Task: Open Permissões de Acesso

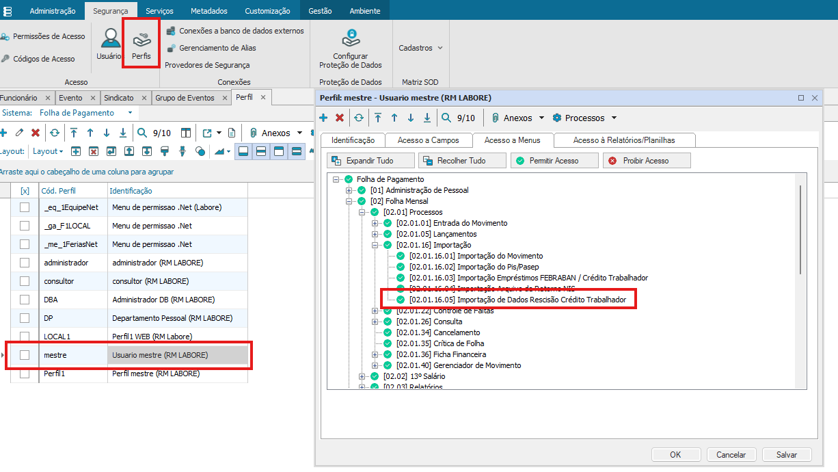Action: [43, 36]
